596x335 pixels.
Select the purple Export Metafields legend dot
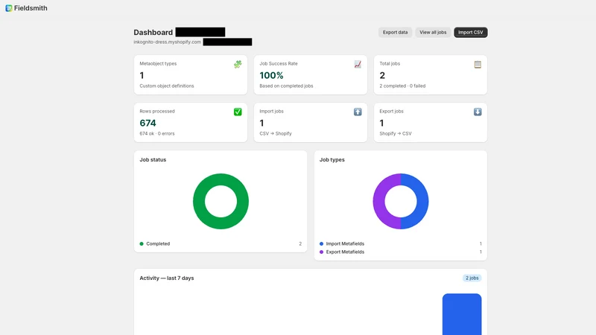321,252
